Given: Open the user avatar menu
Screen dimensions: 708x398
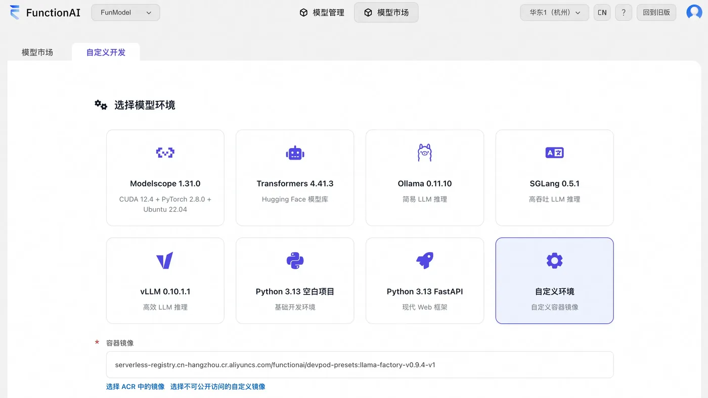Looking at the screenshot, I should tap(694, 13).
